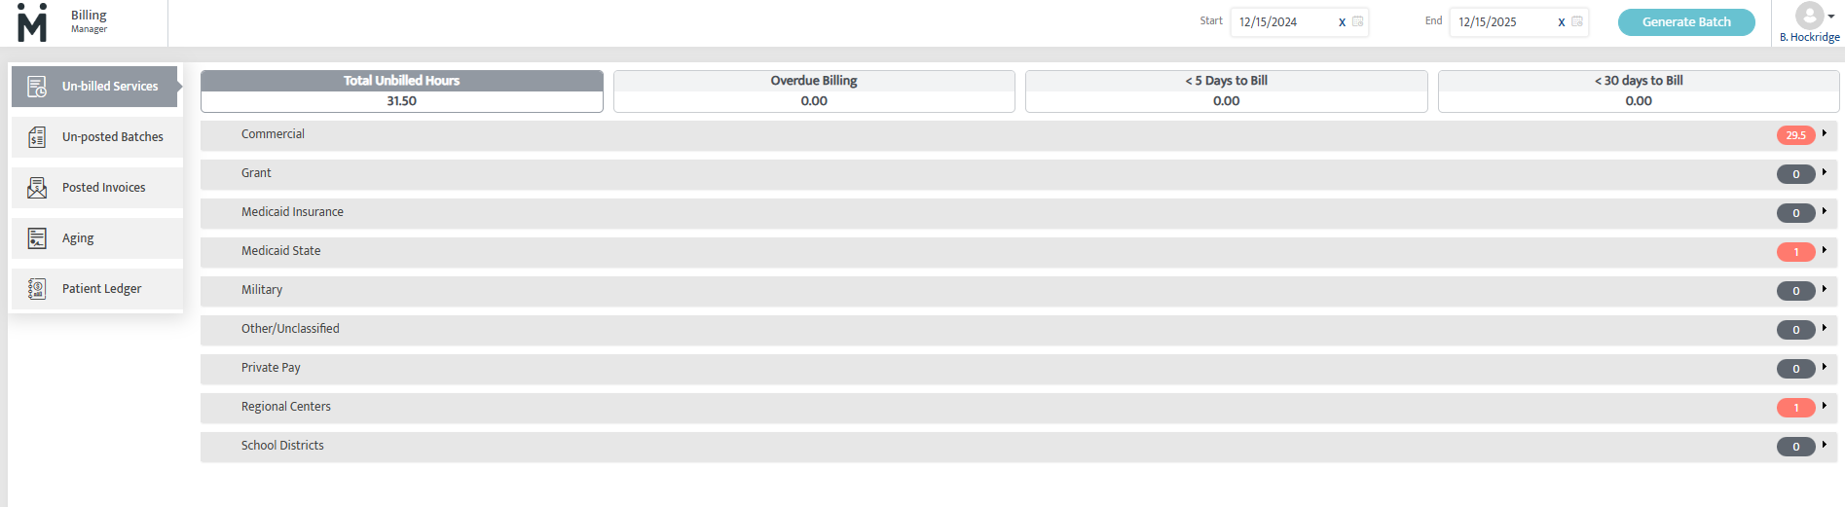Select the Total Unbilled Hours card
This screenshot has height=507, width=1845.
(401, 91)
